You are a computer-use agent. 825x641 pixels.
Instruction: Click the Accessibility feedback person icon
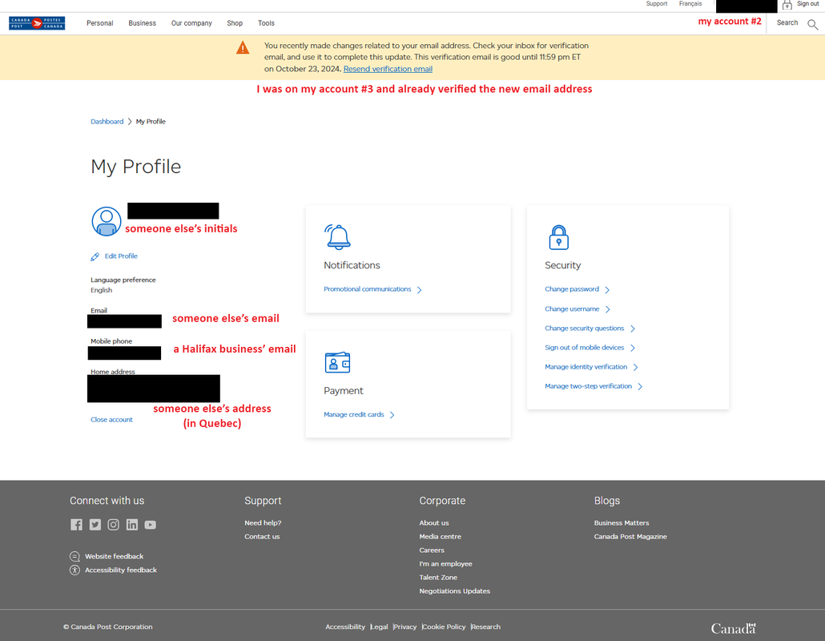point(74,570)
